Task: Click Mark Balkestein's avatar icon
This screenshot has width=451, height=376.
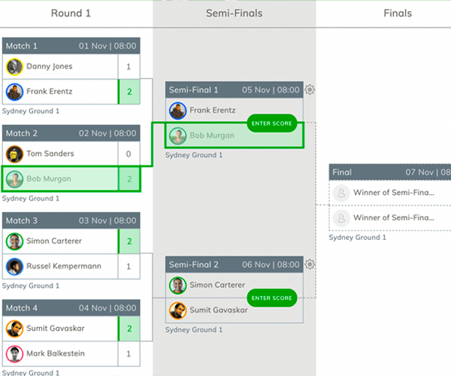Action: (14, 354)
